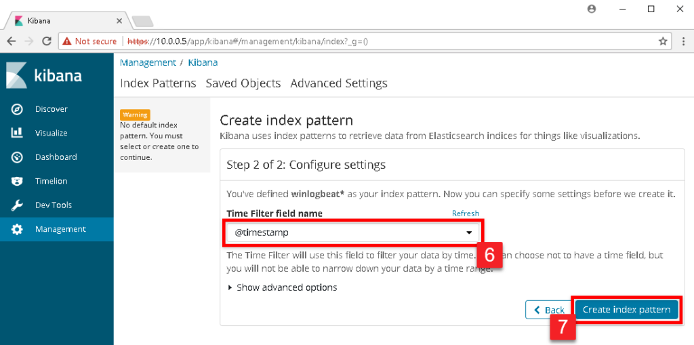Select the Timelion mask icon
This screenshot has width=694, height=345.
point(17,181)
